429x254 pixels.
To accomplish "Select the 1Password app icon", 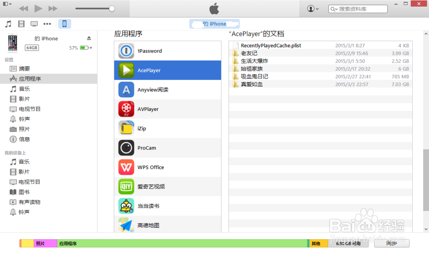I will 126,51.
